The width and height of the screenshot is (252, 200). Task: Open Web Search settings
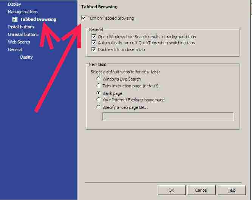pyautogui.click(x=19, y=42)
